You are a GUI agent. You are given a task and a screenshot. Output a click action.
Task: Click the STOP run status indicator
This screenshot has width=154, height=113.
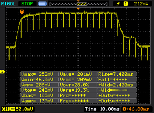[x=27, y=4]
